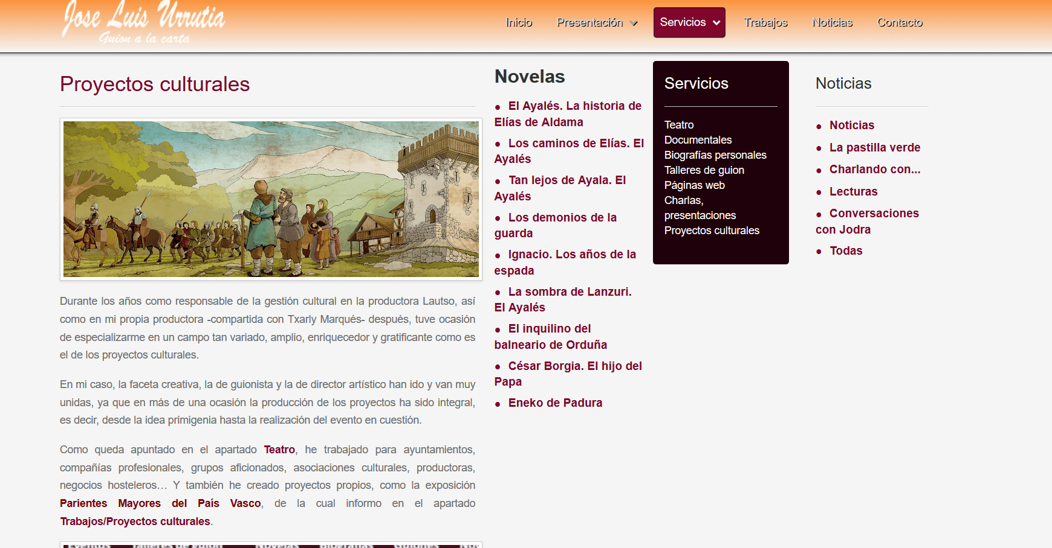Viewport: 1052px width, 548px height.
Task: Select Biografías personales in Servicios panel
Action: coord(715,155)
